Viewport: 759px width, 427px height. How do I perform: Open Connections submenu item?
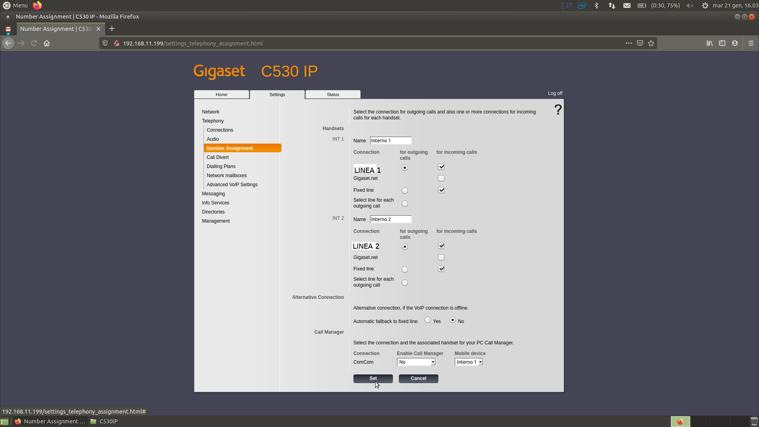click(x=220, y=130)
